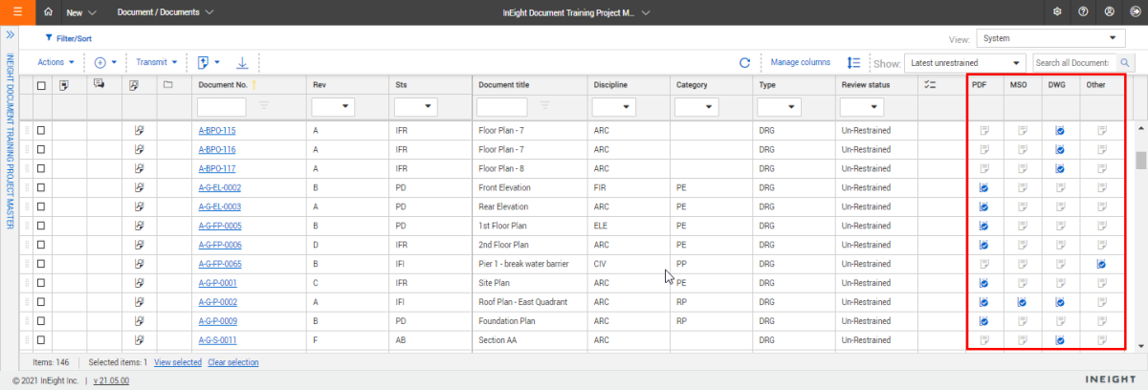Image resolution: width=1148 pixels, height=390 pixels.
Task: Open the project selector in top bar
Action: [x=577, y=12]
